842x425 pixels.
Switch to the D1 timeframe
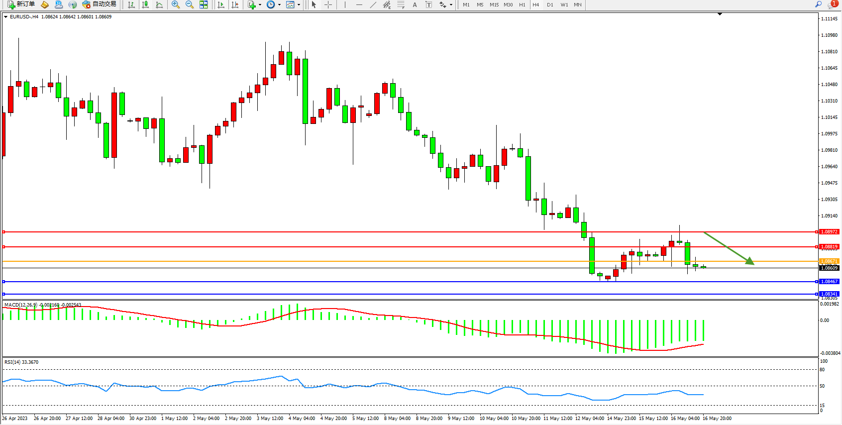pos(550,4)
